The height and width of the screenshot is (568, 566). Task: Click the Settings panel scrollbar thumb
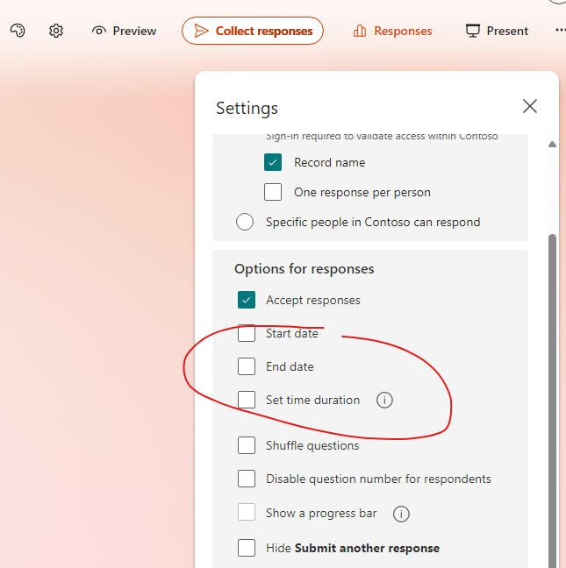click(552, 401)
